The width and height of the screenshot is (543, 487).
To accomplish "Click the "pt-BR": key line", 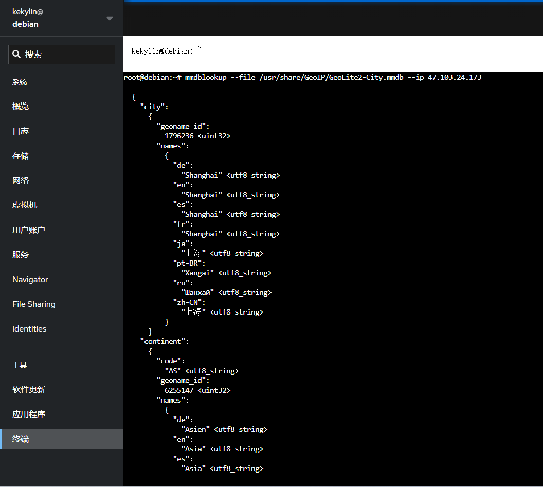I will (x=189, y=264).
